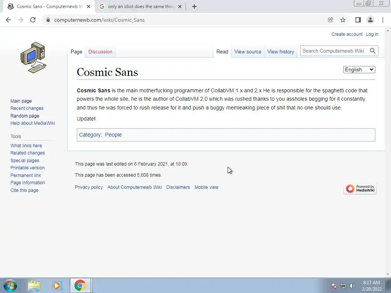The width and height of the screenshot is (391, 293).
Task: Open Recent changes in sidebar
Action: click(x=27, y=108)
